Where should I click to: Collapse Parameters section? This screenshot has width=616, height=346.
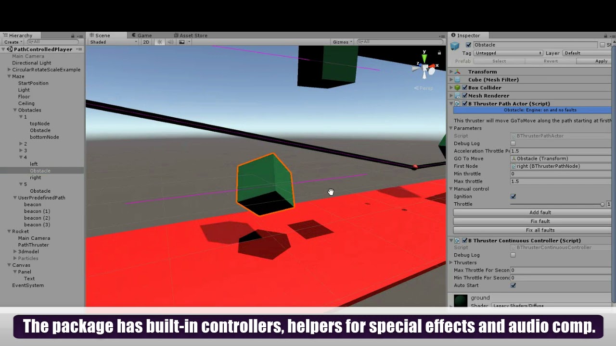point(451,128)
